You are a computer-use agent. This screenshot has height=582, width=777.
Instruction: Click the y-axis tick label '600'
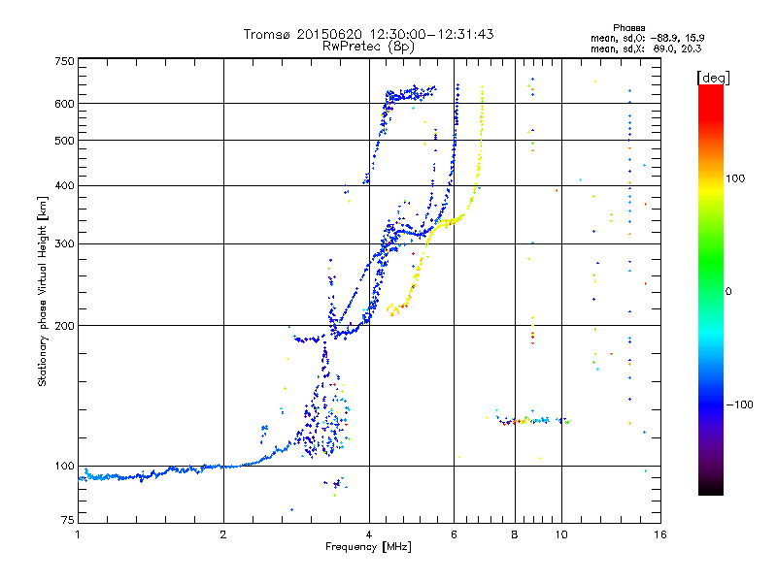pos(64,104)
